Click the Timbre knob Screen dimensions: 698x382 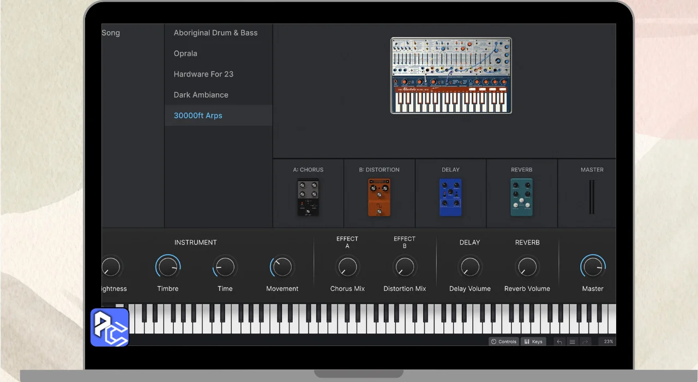click(x=168, y=267)
